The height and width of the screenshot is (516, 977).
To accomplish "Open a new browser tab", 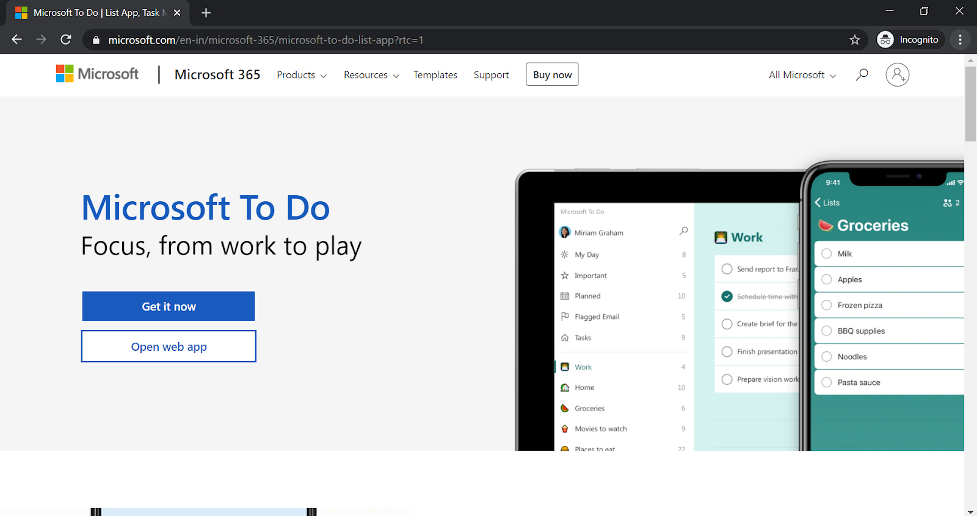I will (206, 13).
